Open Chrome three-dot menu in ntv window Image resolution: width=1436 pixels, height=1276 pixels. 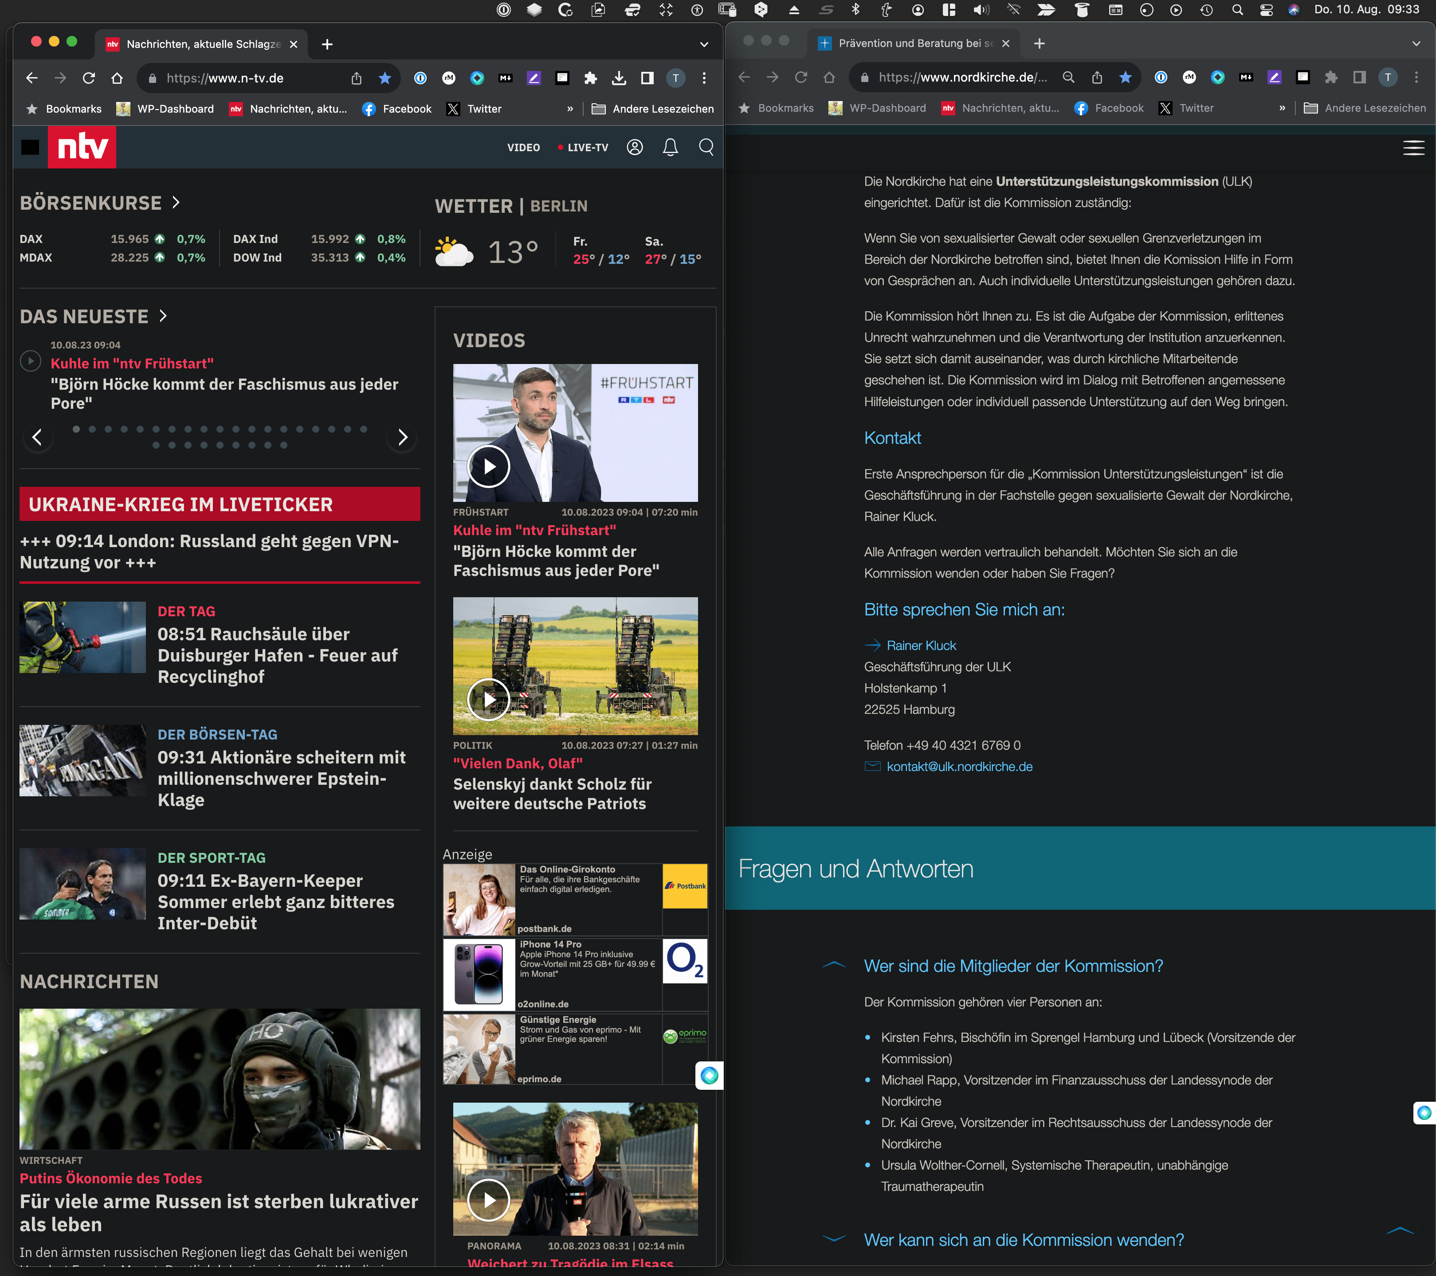tap(704, 78)
